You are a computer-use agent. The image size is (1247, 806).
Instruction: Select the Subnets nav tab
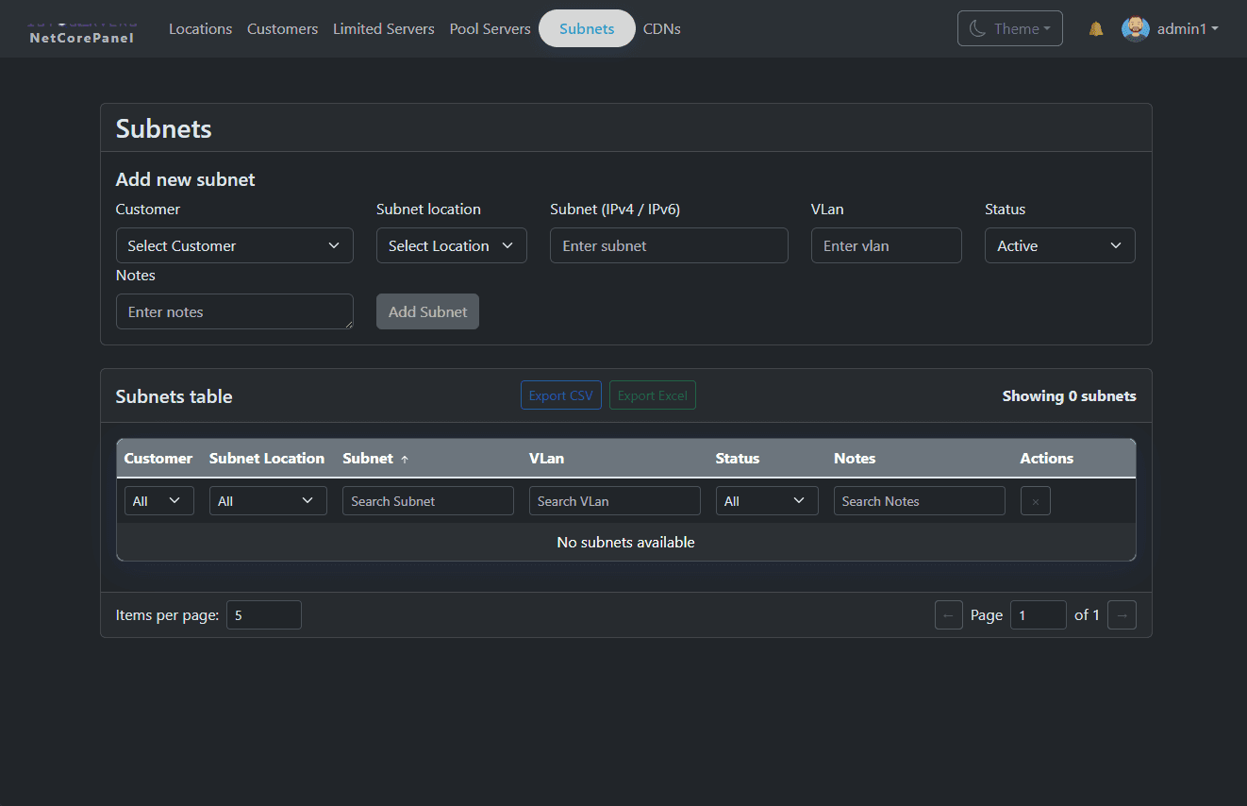pyautogui.click(x=587, y=29)
